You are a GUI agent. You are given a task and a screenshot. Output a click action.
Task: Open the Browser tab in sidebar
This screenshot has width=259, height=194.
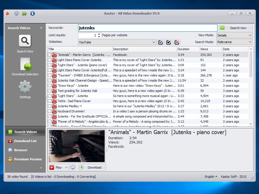[x=25, y=150]
